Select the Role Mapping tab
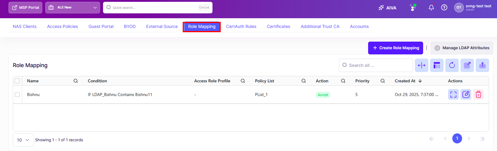The image size is (497, 151). pos(202,27)
